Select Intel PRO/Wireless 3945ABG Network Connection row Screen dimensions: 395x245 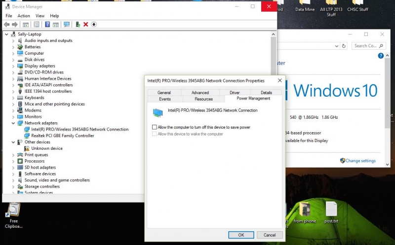[80, 129]
